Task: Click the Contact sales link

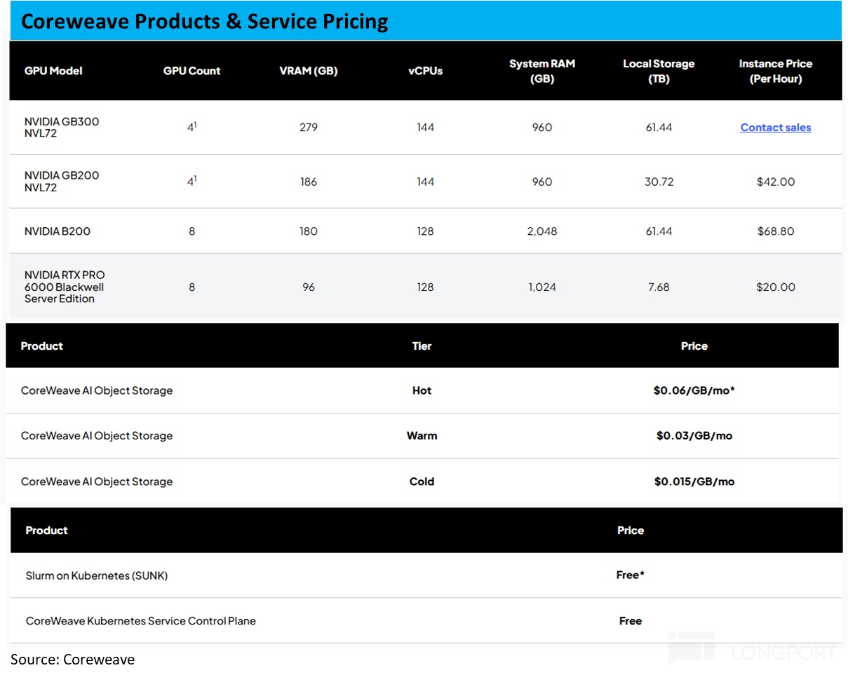Action: (775, 128)
